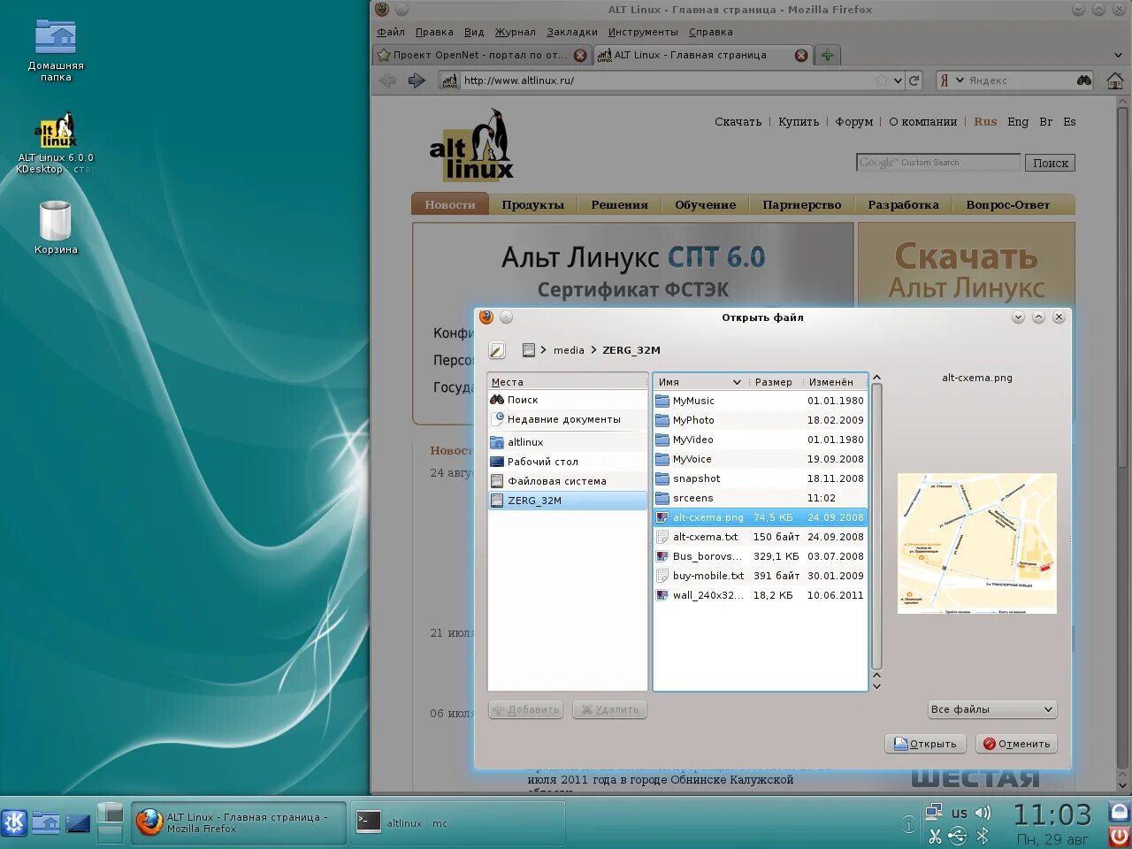Click the scissors clipboard icon in the tray
The height and width of the screenshot is (849, 1132).
pyautogui.click(x=934, y=836)
